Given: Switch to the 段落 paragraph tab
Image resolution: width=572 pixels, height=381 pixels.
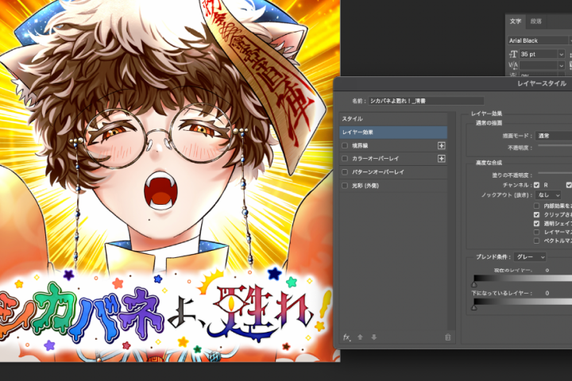Looking at the screenshot, I should (536, 21).
